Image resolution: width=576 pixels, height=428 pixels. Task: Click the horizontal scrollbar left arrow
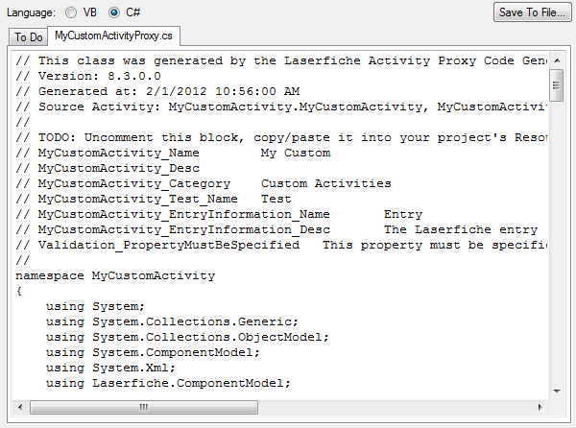[x=20, y=407]
